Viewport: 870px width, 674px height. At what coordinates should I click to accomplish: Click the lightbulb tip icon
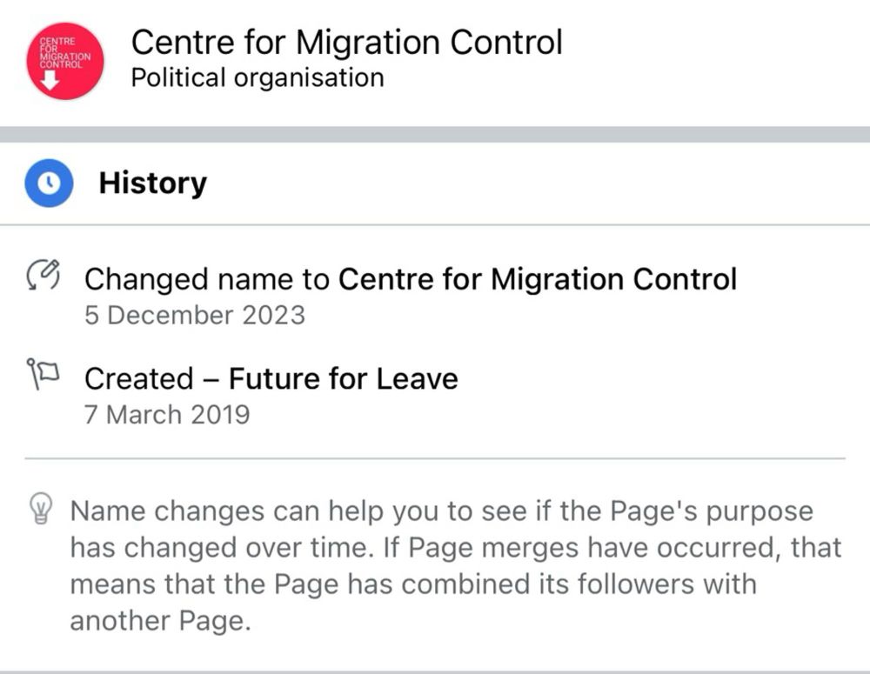(x=41, y=508)
